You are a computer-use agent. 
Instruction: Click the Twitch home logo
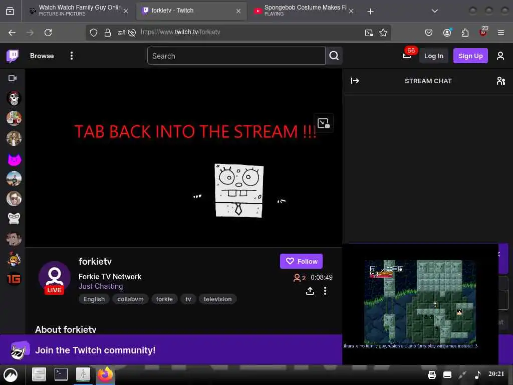13,56
